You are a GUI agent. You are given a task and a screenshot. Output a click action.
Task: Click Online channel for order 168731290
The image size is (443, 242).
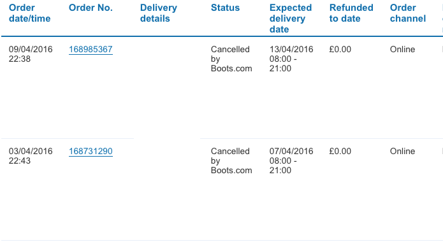pos(402,152)
